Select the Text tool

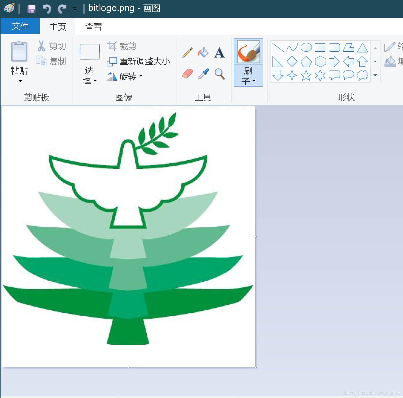[x=219, y=52]
